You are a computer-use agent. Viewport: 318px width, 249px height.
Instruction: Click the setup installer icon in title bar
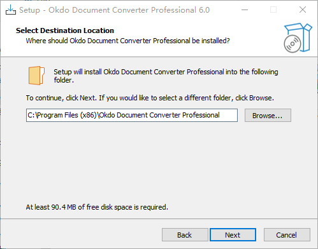tap(11, 10)
